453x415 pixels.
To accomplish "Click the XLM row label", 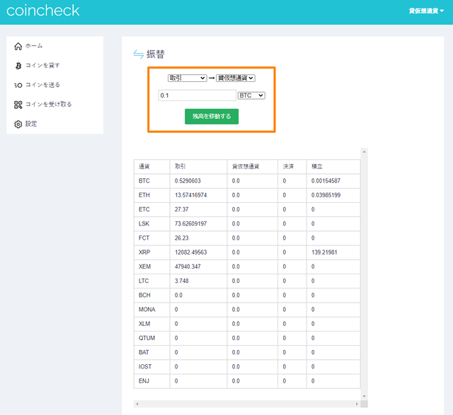I will pos(144,324).
